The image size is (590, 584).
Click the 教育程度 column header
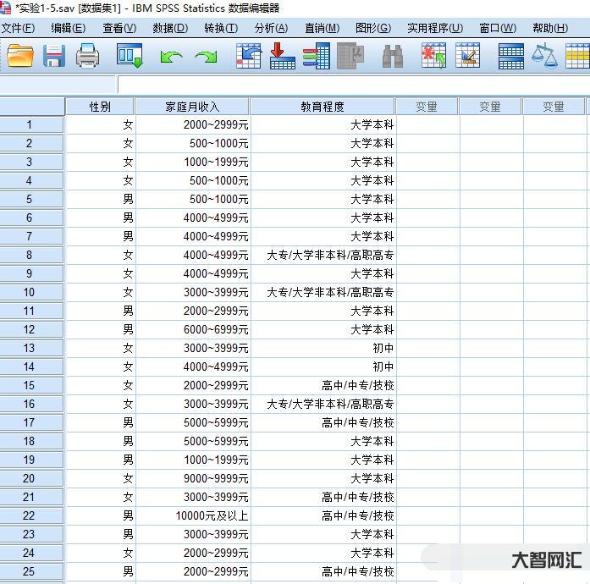coord(323,107)
